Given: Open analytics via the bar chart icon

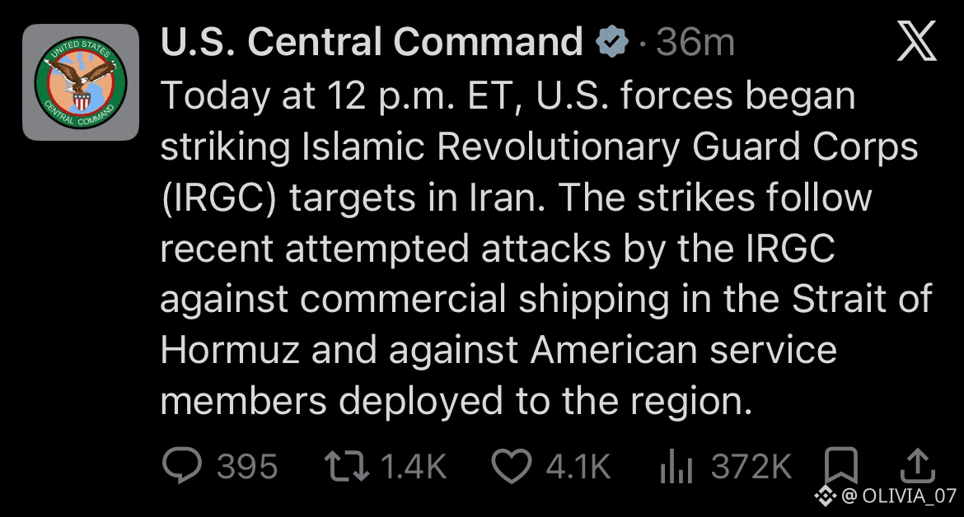Looking at the screenshot, I should (x=676, y=466).
